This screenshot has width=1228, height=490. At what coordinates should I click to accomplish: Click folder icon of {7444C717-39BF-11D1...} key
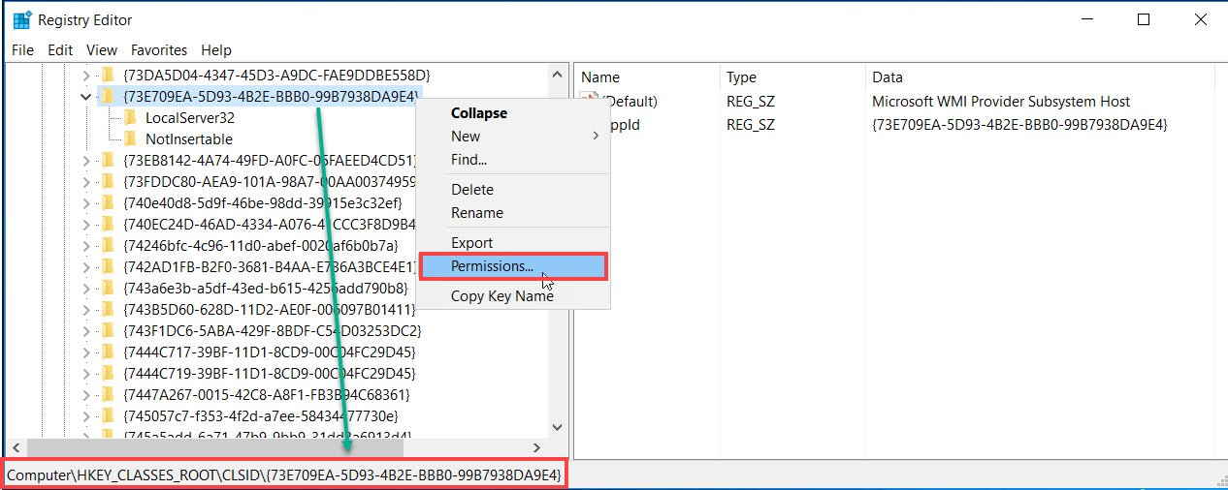point(109,352)
